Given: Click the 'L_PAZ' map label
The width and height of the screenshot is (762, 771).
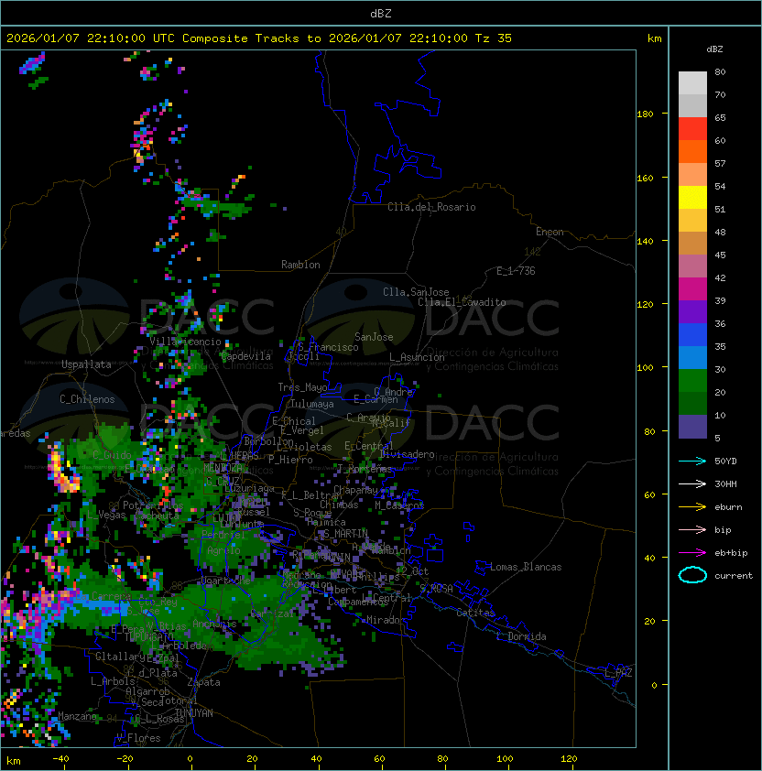Looking at the screenshot, I should click(618, 673).
